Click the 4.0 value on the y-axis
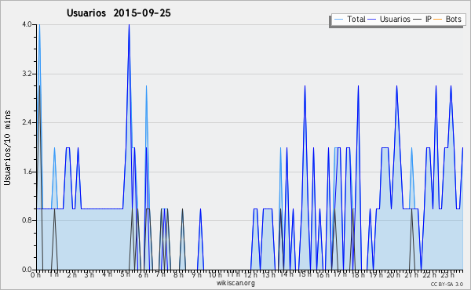 (x=27, y=24)
